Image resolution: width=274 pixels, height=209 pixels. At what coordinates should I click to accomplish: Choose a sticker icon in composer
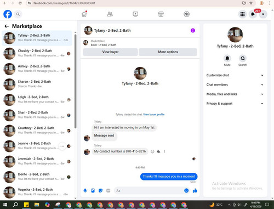(x=101, y=191)
